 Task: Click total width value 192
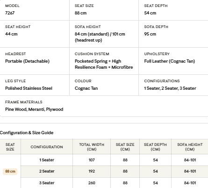tap(92, 171)
